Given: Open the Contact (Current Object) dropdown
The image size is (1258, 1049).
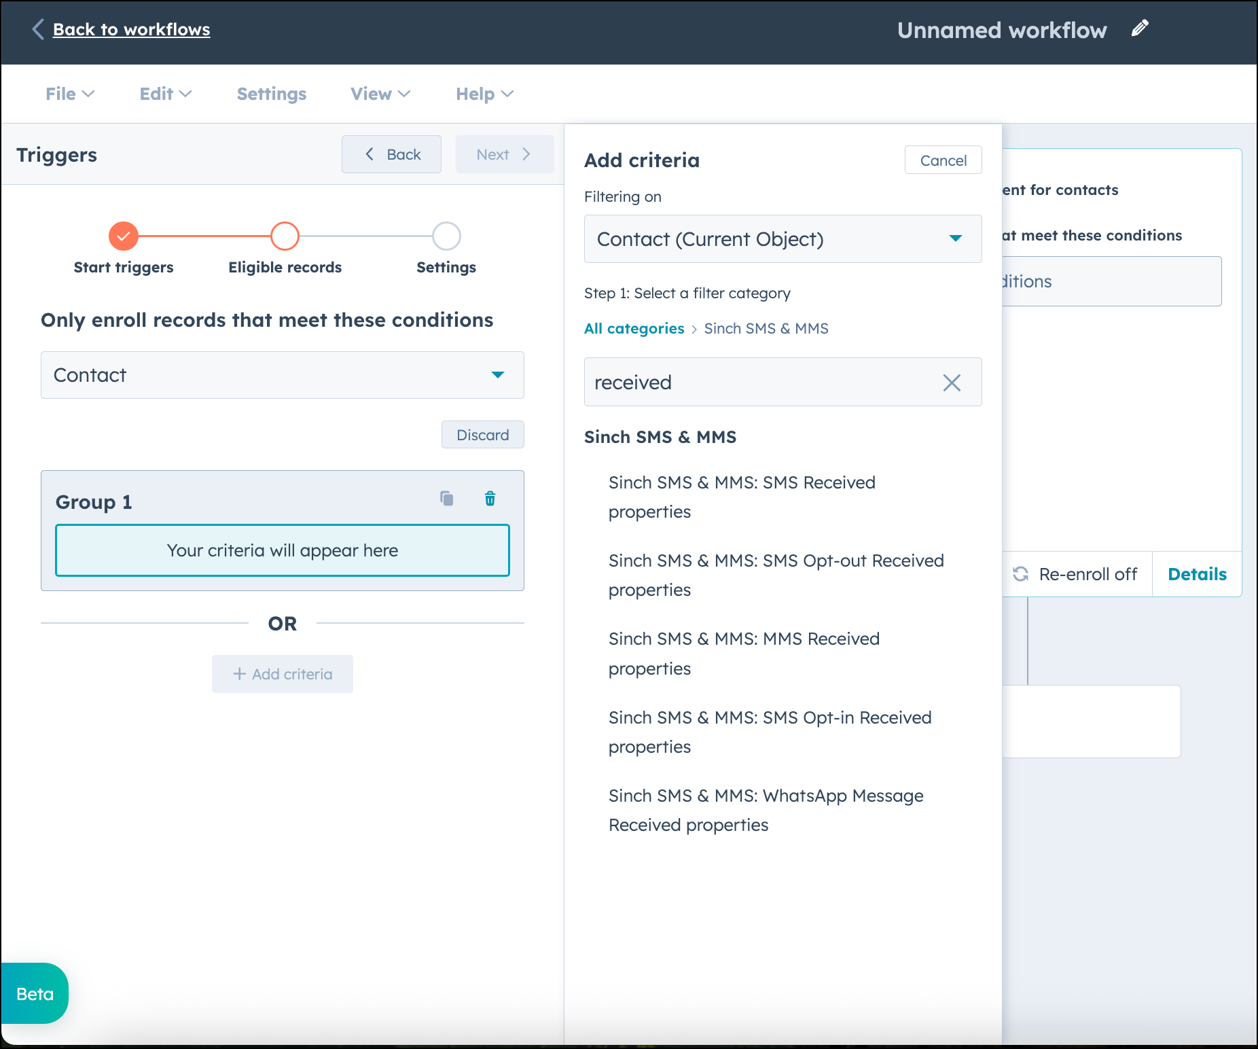Looking at the screenshot, I should tap(782, 239).
